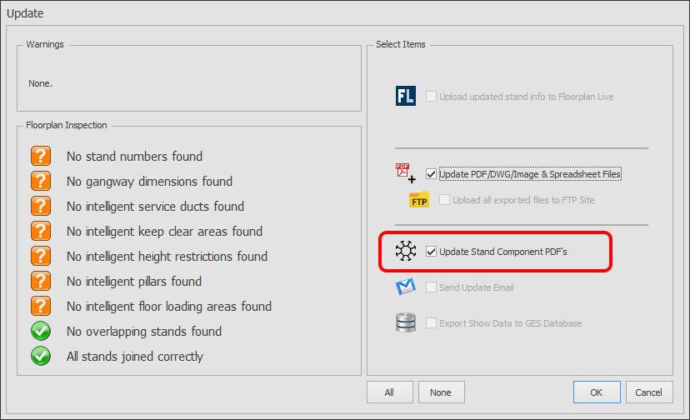Click 'No intelligent keep clear areas found' text
The width and height of the screenshot is (690, 420).
[x=164, y=232]
